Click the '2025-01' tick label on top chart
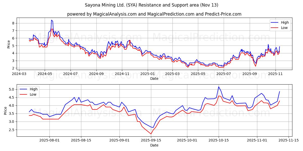303x151 pixels. [x=147, y=74]
